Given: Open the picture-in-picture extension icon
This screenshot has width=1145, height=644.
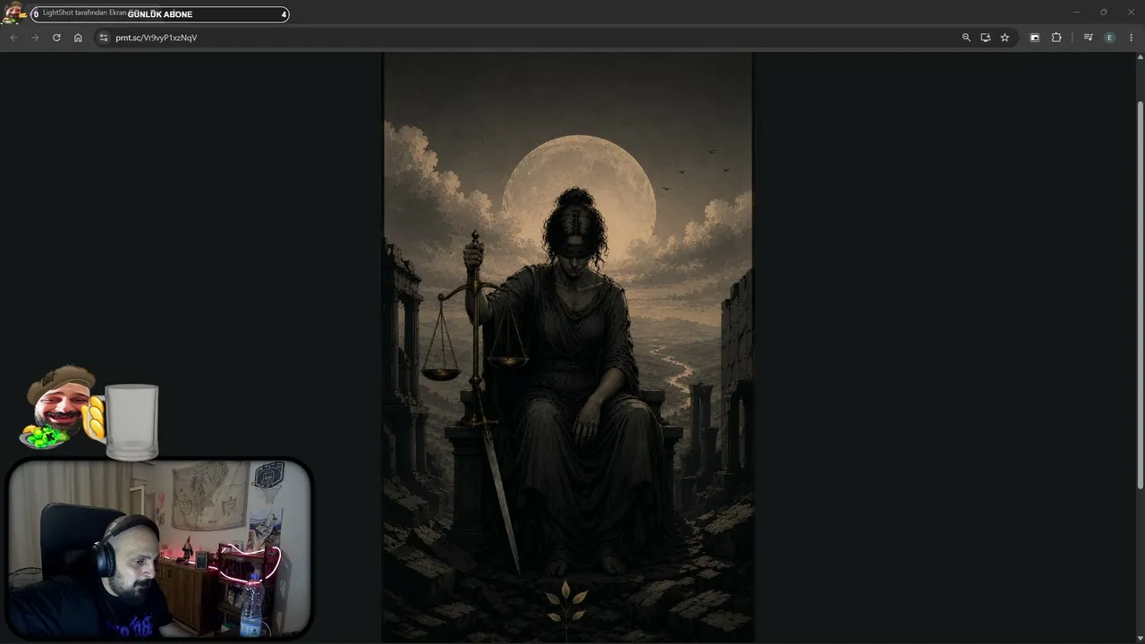Looking at the screenshot, I should tap(1035, 38).
